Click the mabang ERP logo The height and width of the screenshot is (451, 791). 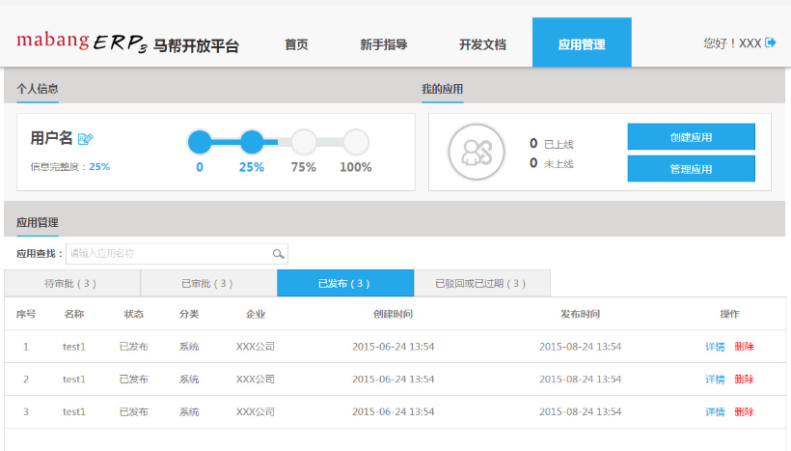(x=81, y=43)
